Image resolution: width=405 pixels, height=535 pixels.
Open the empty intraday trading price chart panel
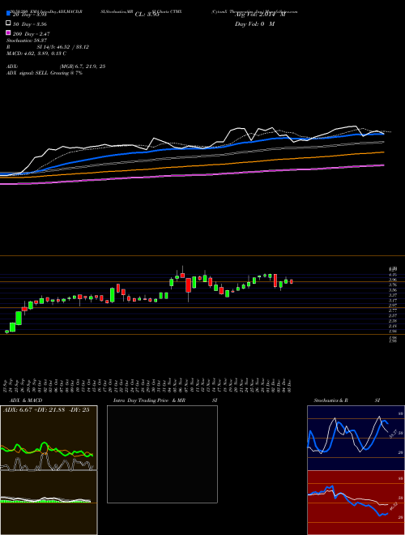point(162,454)
